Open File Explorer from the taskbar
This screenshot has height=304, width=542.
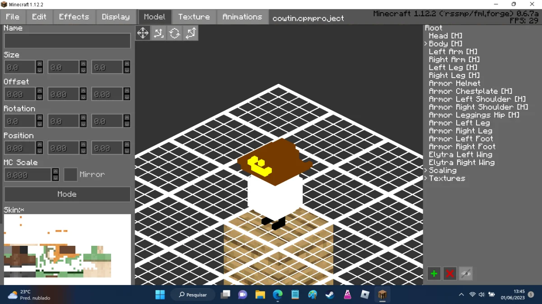(260, 295)
